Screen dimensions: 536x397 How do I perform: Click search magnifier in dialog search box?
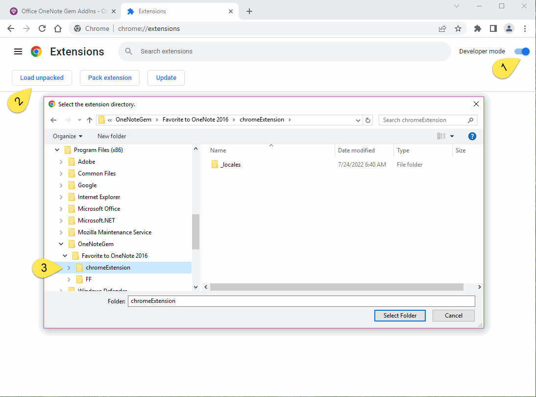[470, 120]
